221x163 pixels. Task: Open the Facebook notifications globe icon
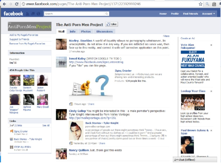(38, 14)
